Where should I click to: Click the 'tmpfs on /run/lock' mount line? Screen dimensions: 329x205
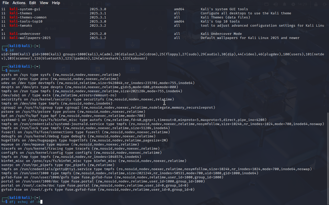86,128
